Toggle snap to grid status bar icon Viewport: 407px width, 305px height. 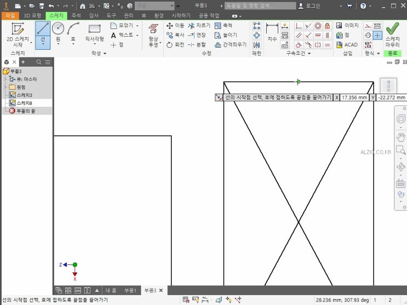[x=186, y=300]
